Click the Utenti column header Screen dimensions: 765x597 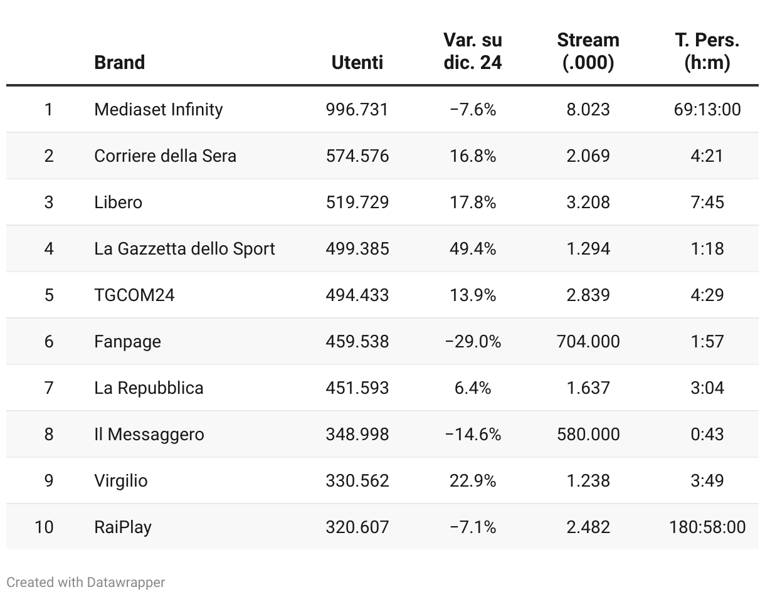pyautogui.click(x=357, y=62)
